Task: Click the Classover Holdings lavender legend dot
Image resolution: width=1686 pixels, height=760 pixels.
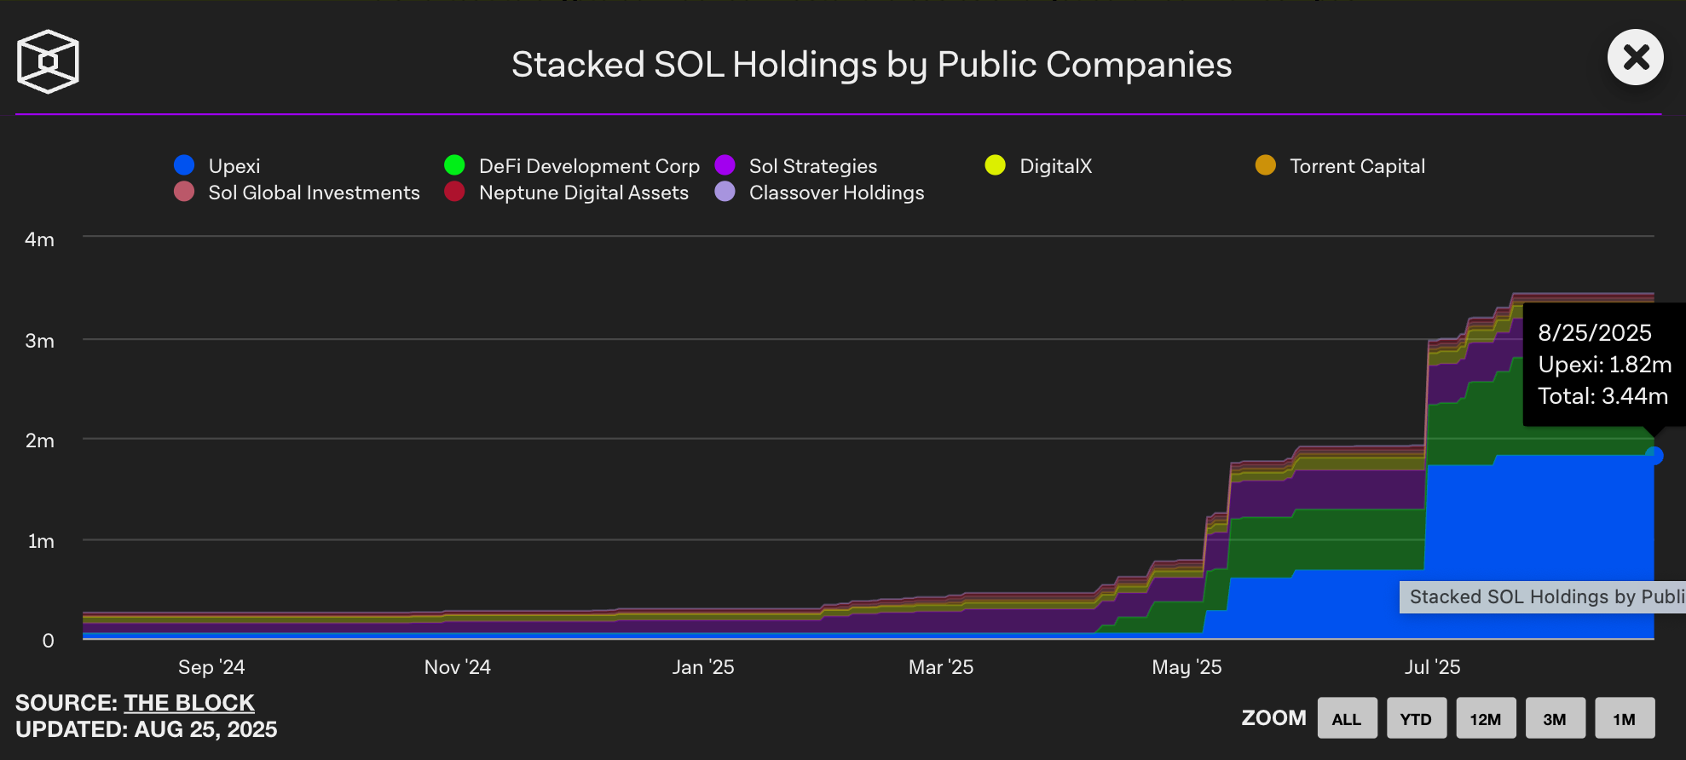Action: (725, 192)
